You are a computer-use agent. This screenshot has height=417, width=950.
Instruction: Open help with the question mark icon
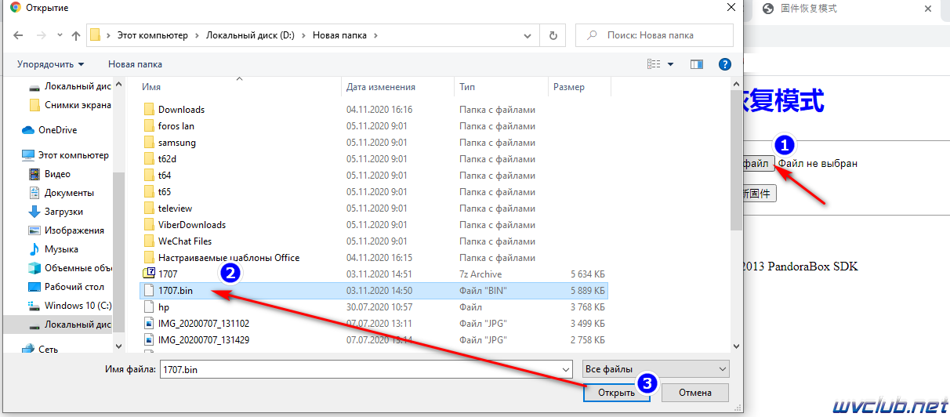pyautogui.click(x=725, y=64)
